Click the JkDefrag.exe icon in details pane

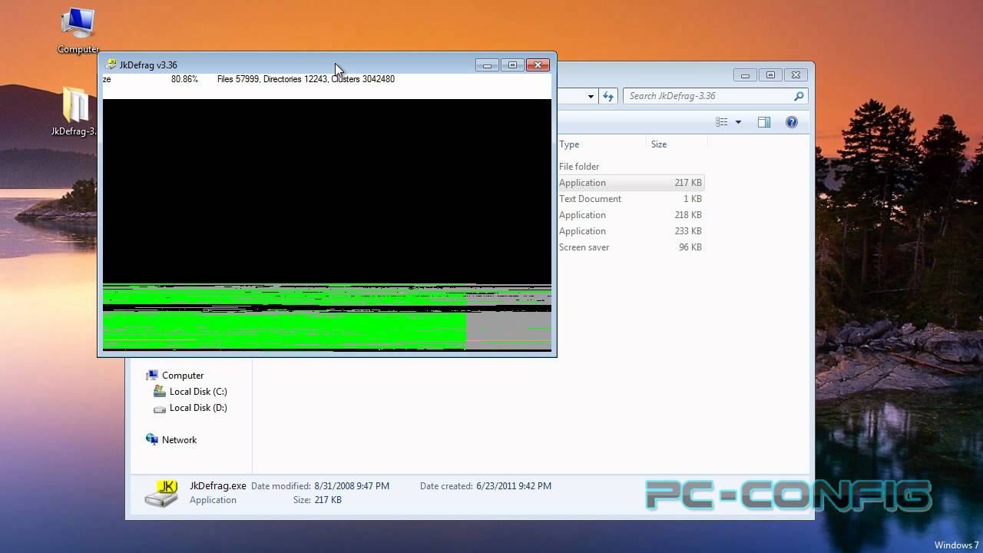[x=161, y=493]
